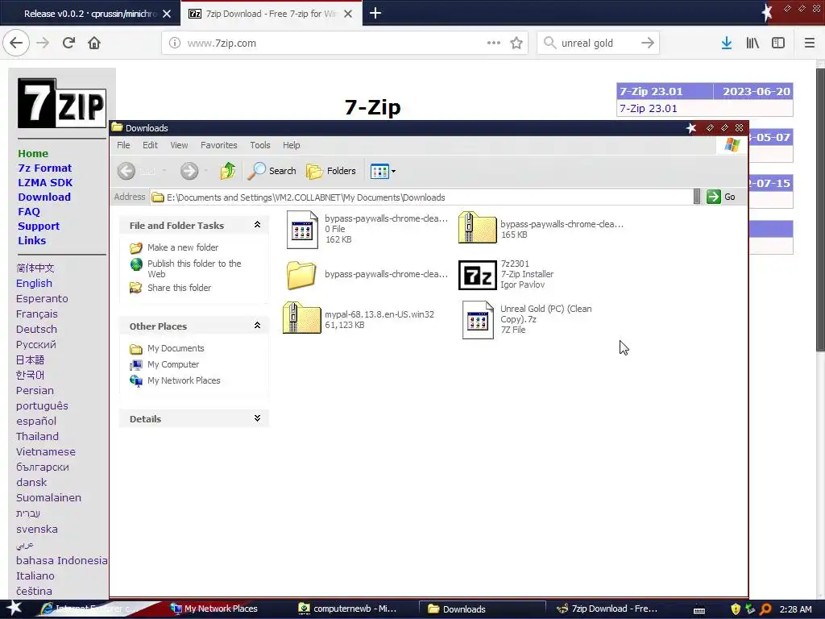Image resolution: width=825 pixels, height=619 pixels.
Task: Click the Explorer address path field
Action: pos(421,197)
